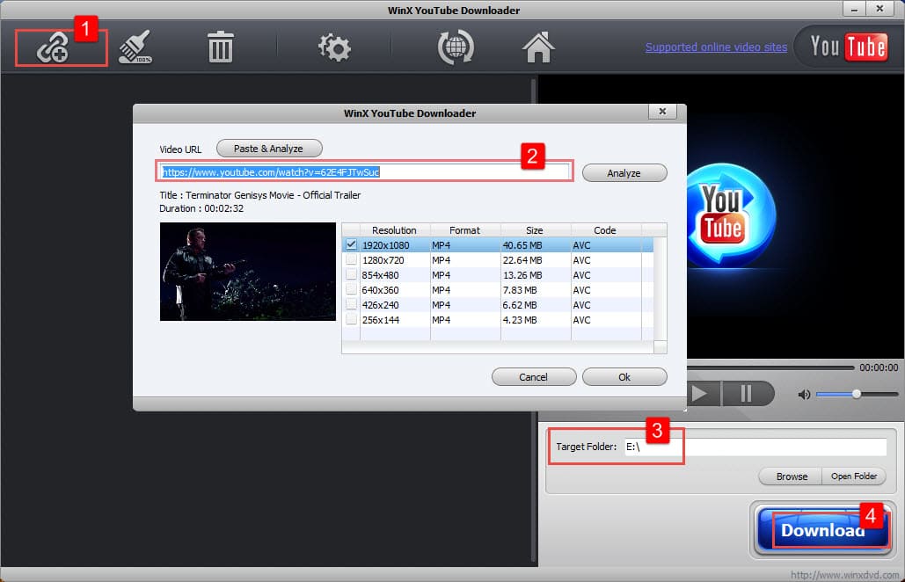Click the Target Folder path field
The width and height of the screenshot is (905, 582).
point(755,447)
